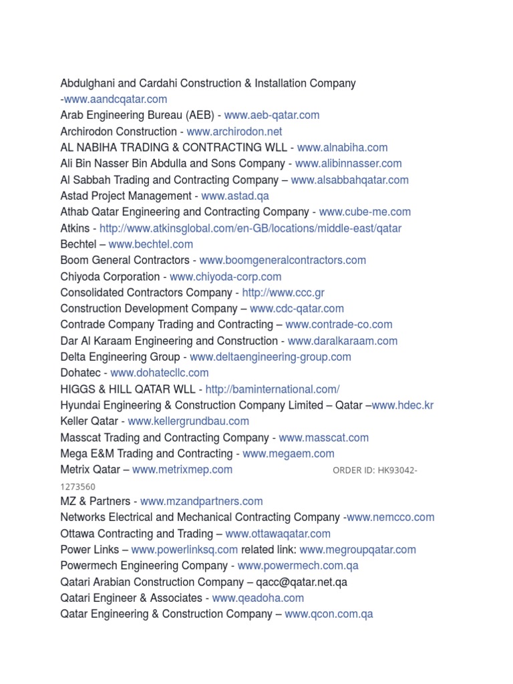This screenshot has height=684, width=513.
Task: Follow the www.cdc-qatar.com link
Action: [x=297, y=309]
